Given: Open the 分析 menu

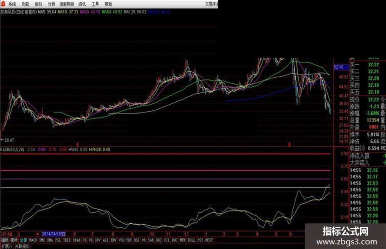Looking at the screenshot, I should point(51,4).
